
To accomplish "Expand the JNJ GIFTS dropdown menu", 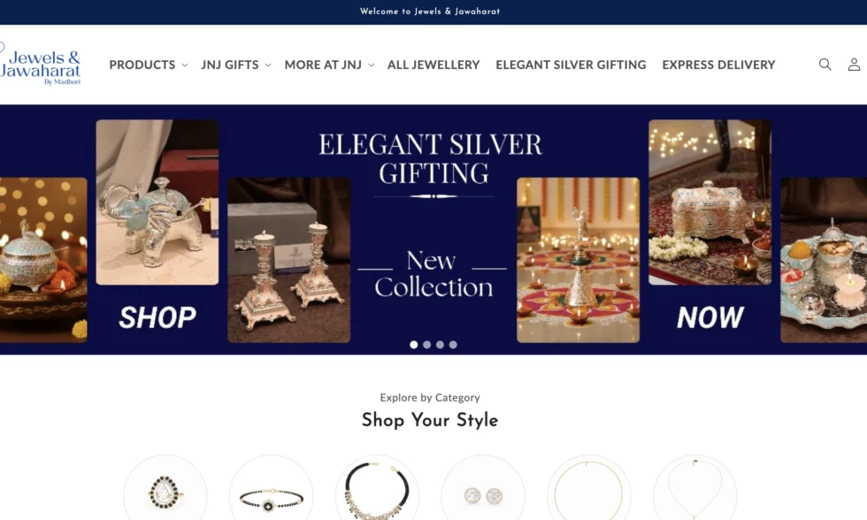I will point(236,65).
